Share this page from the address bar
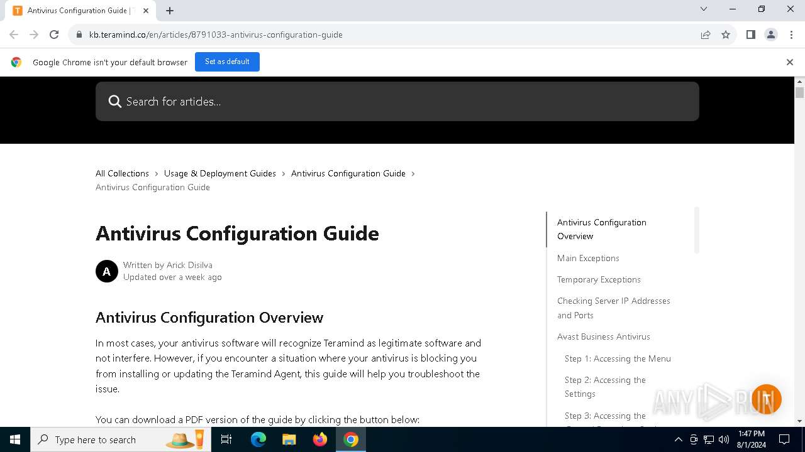The image size is (805, 452). coord(706,35)
